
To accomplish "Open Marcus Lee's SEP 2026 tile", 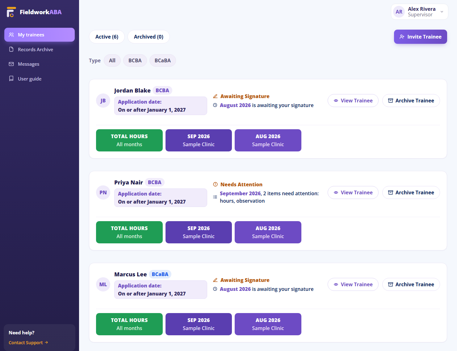I will (199, 324).
